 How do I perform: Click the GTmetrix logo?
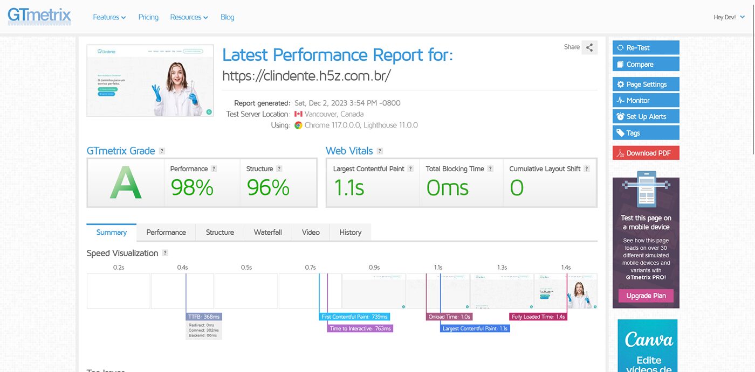click(x=39, y=16)
